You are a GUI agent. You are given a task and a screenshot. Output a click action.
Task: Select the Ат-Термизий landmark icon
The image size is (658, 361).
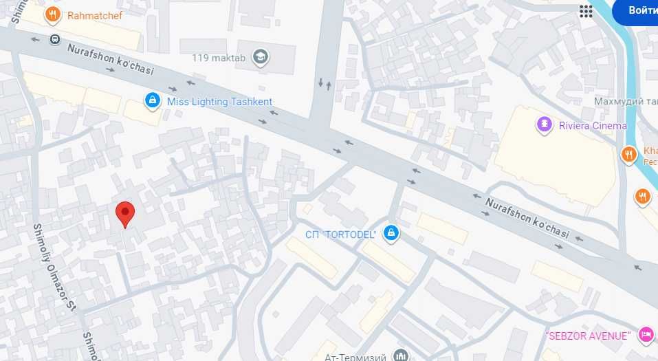pyautogui.click(x=401, y=356)
